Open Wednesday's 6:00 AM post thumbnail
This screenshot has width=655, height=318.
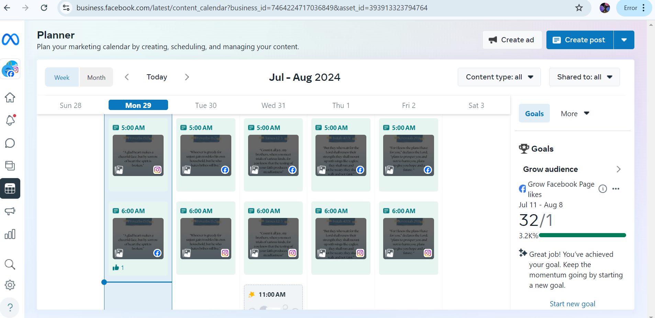tap(274, 239)
